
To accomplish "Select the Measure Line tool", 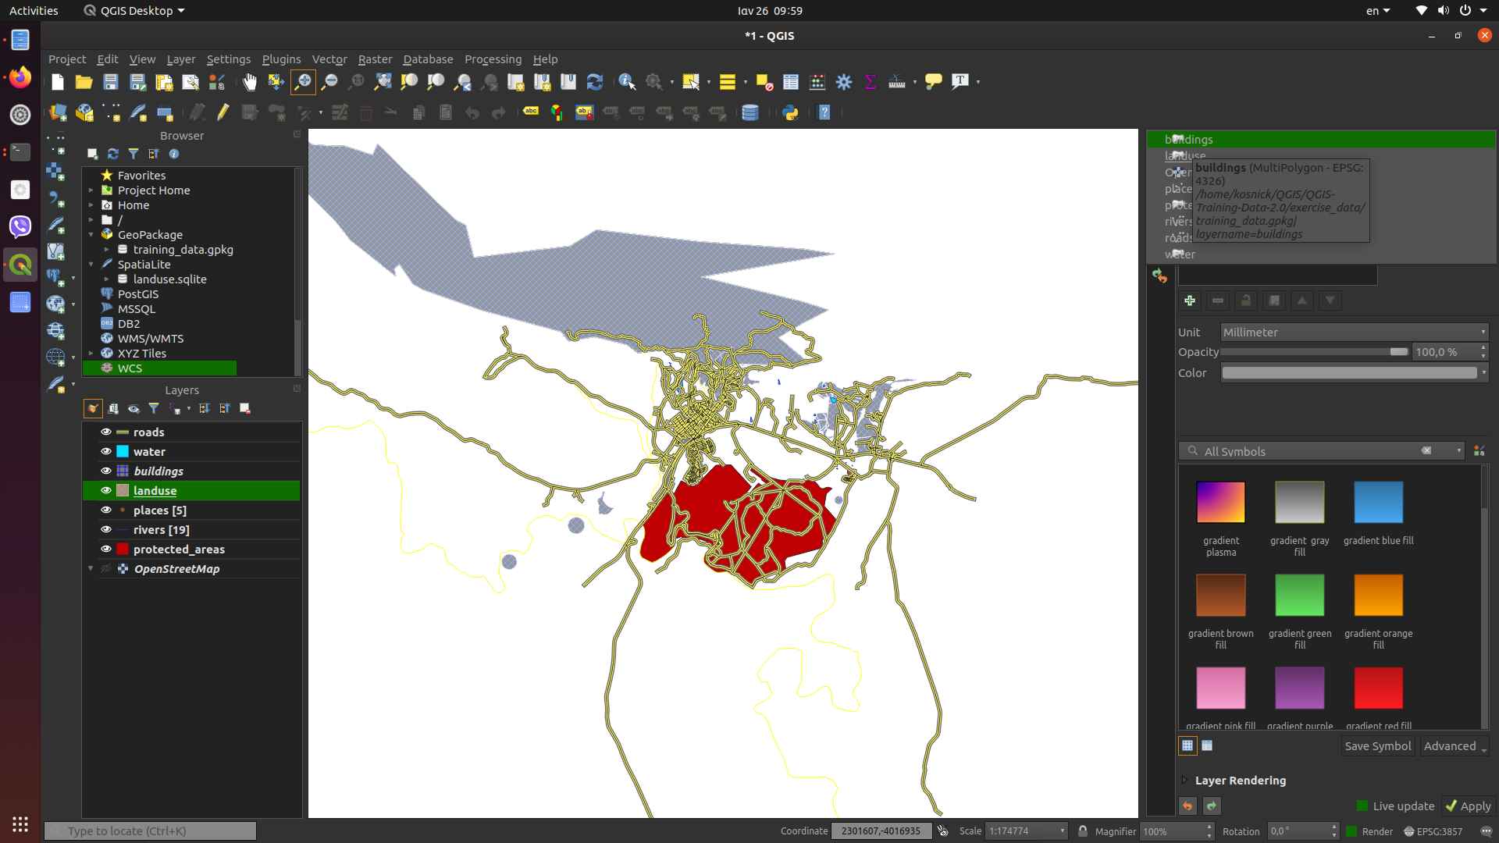I will coord(896,81).
